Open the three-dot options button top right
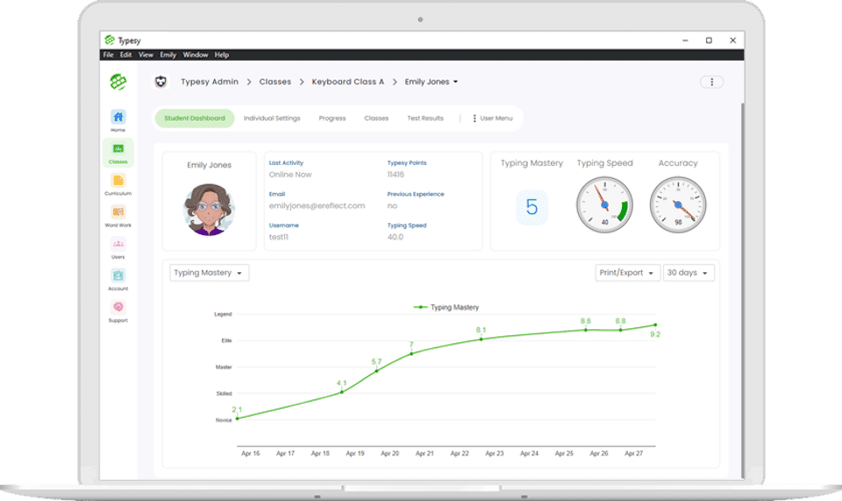 (x=711, y=82)
